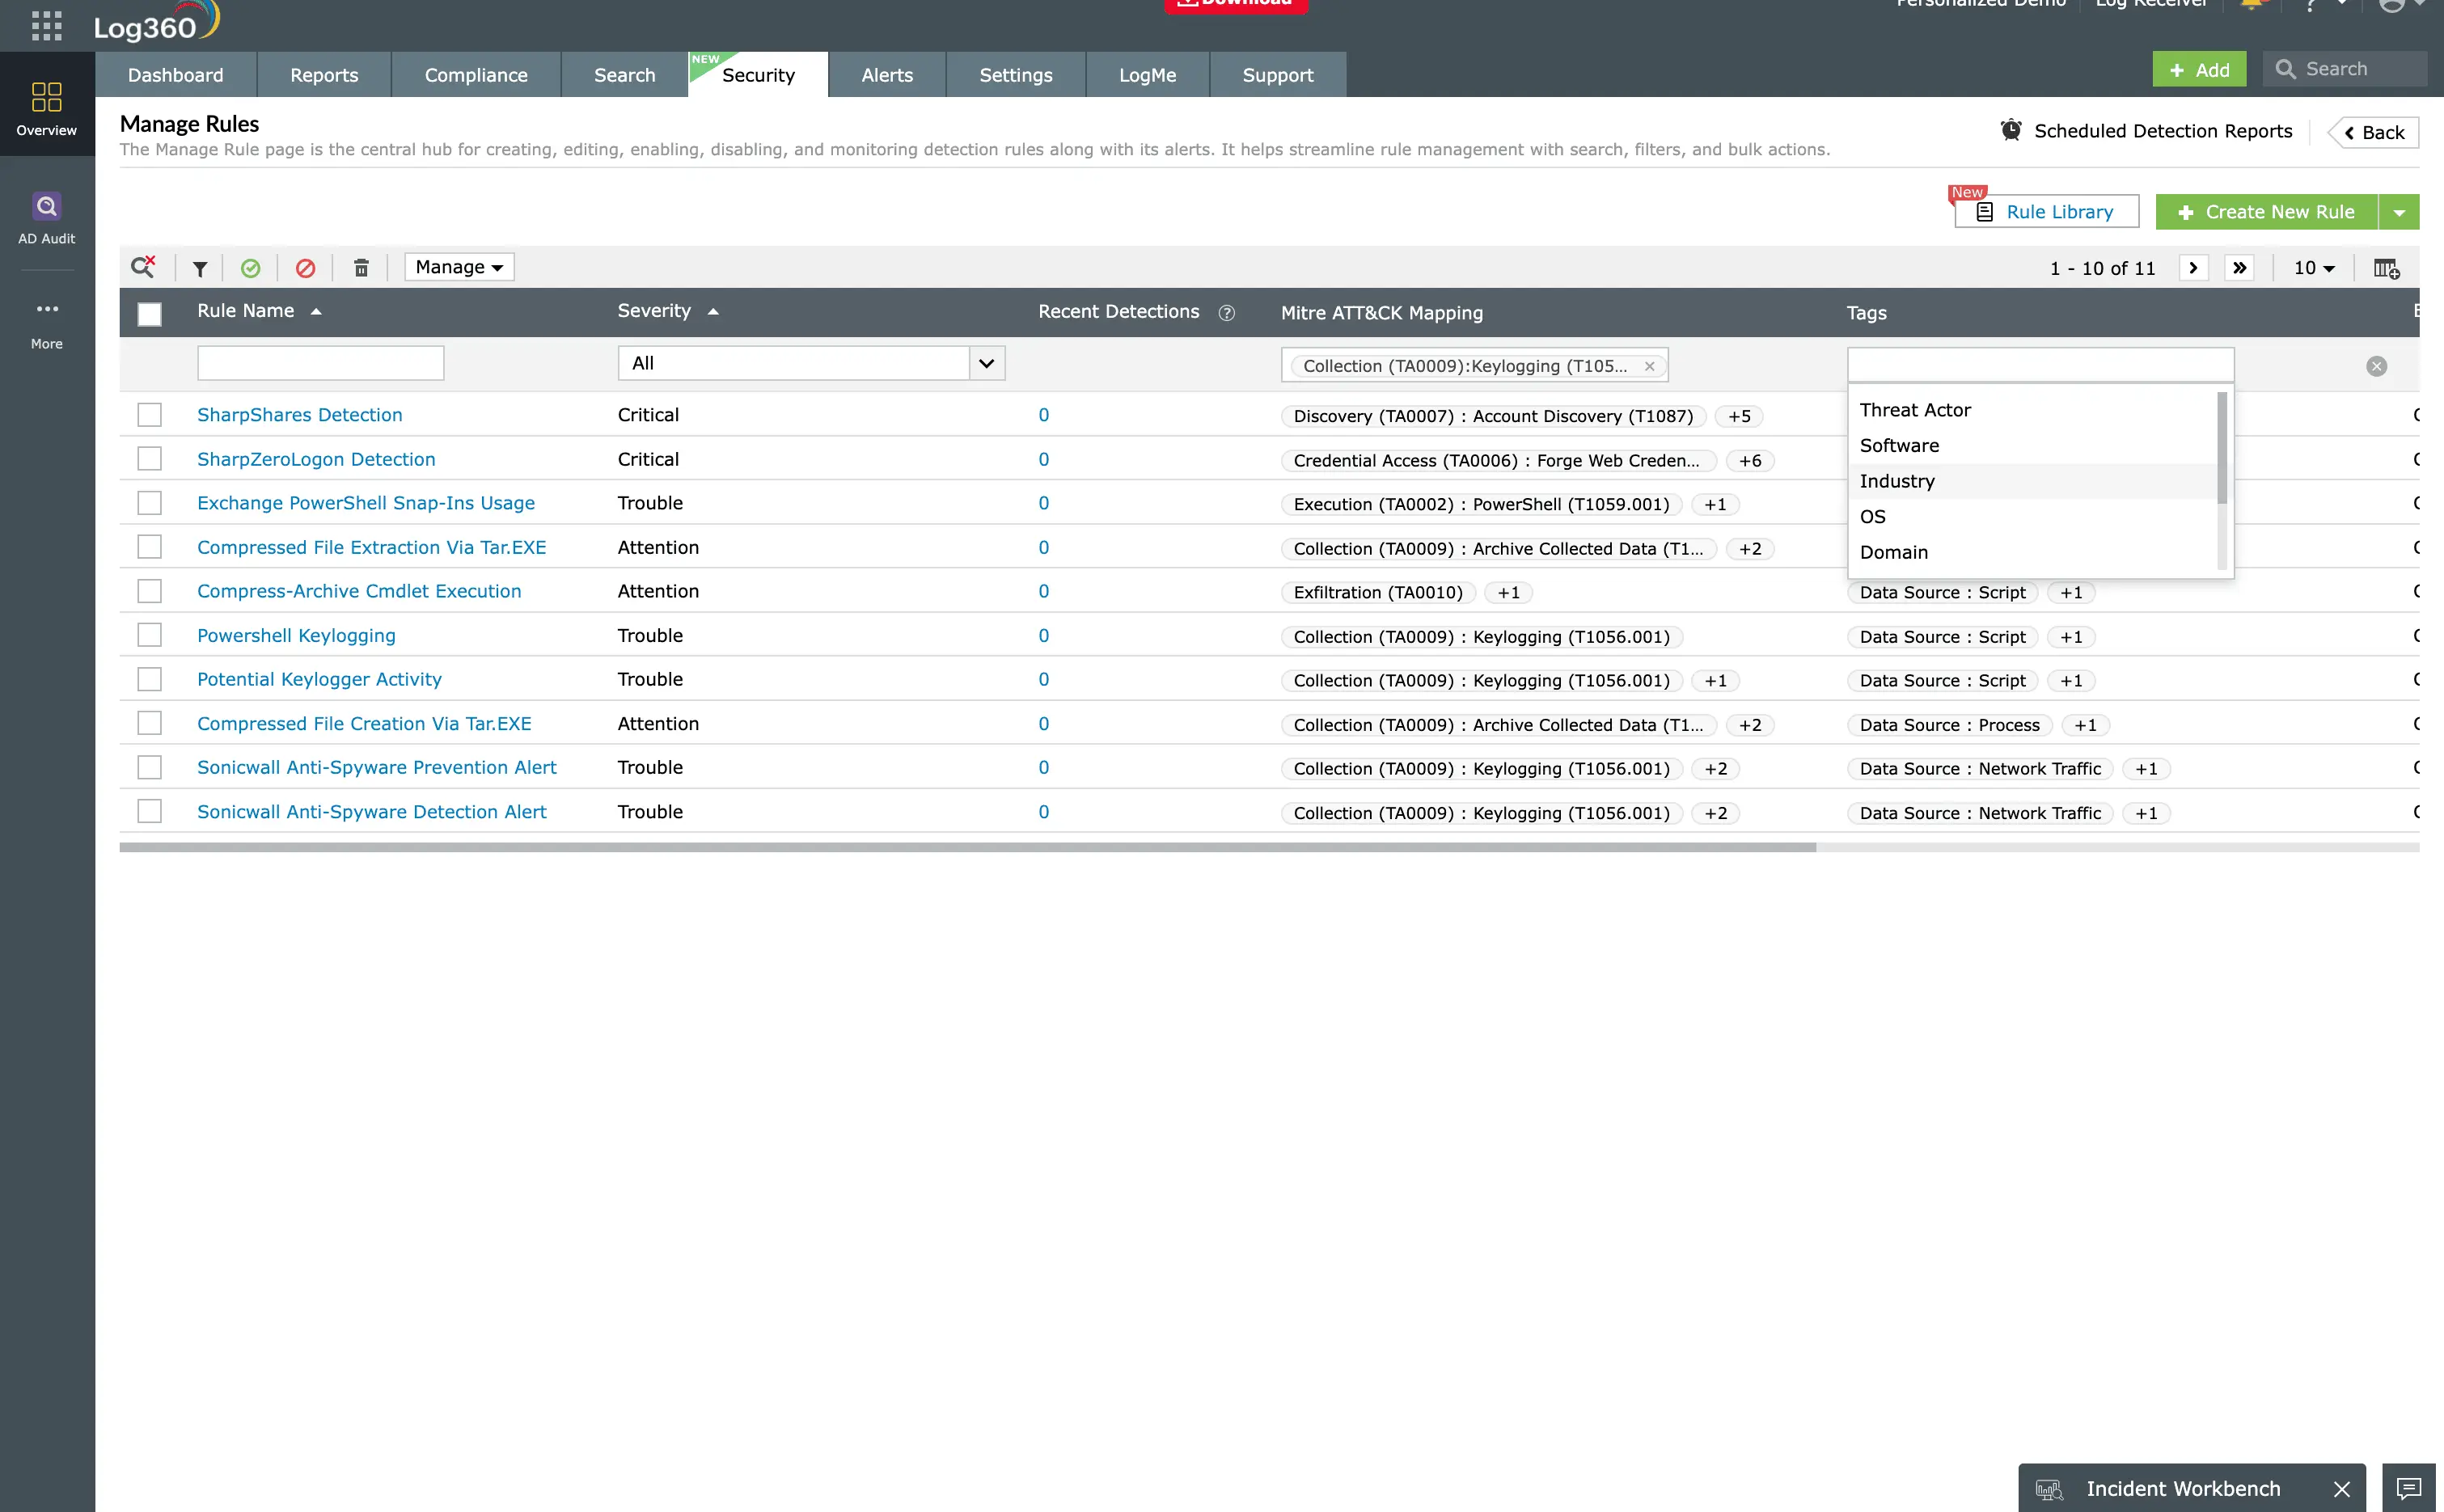Change rows per page dropdown showing 10
Image resolution: width=2444 pixels, height=1512 pixels.
point(2313,268)
